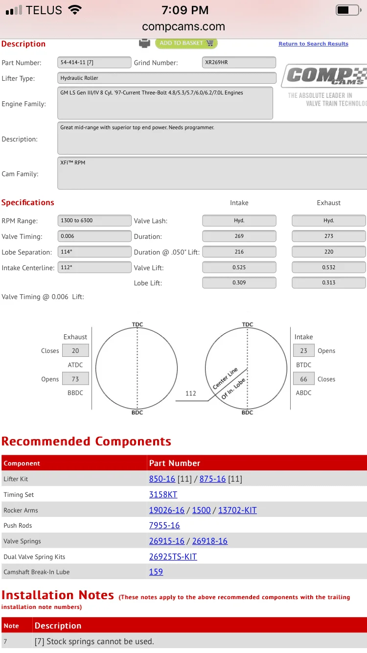Click intake Valve Lash Hyd. field
The width and height of the screenshot is (367, 653).
[x=239, y=220]
